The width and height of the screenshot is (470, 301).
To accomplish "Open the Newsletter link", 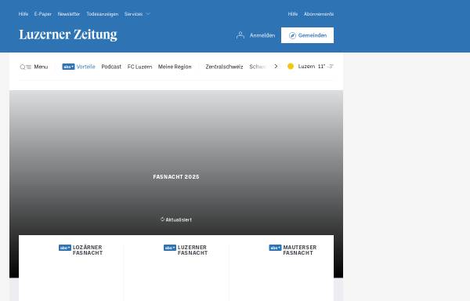I will 69,14.
